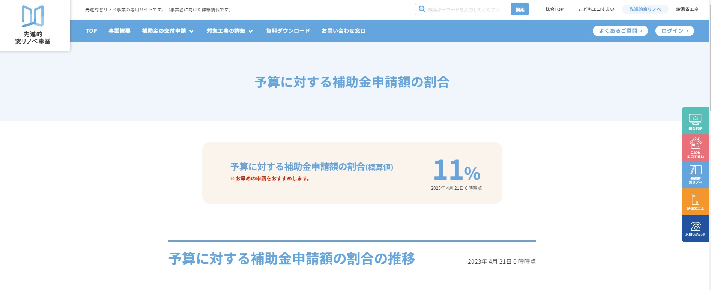
Task: Open 資料ダウンロード navigation item
Action: [x=288, y=31]
